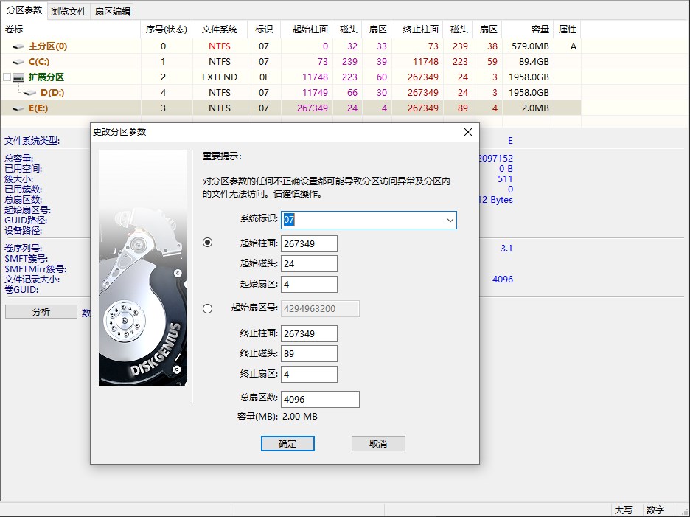Close the 更改分区参数 dialog
Viewport: 690px width, 517px height.
coord(468,132)
